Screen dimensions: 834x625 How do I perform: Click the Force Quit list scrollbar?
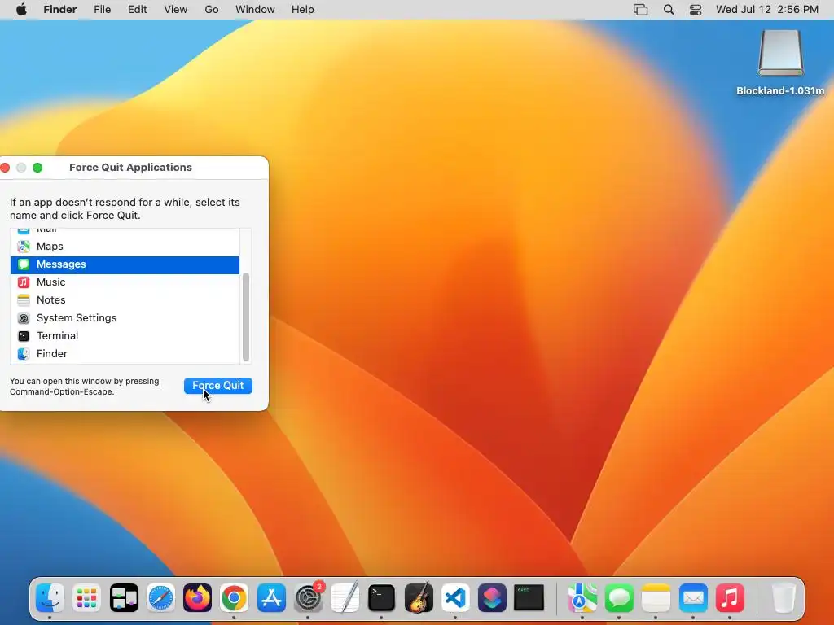(x=246, y=317)
